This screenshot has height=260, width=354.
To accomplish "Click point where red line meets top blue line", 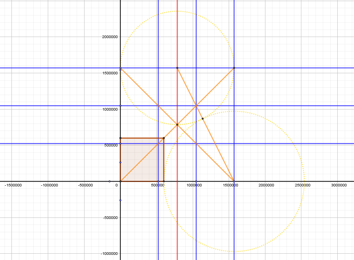I will (x=177, y=68).
